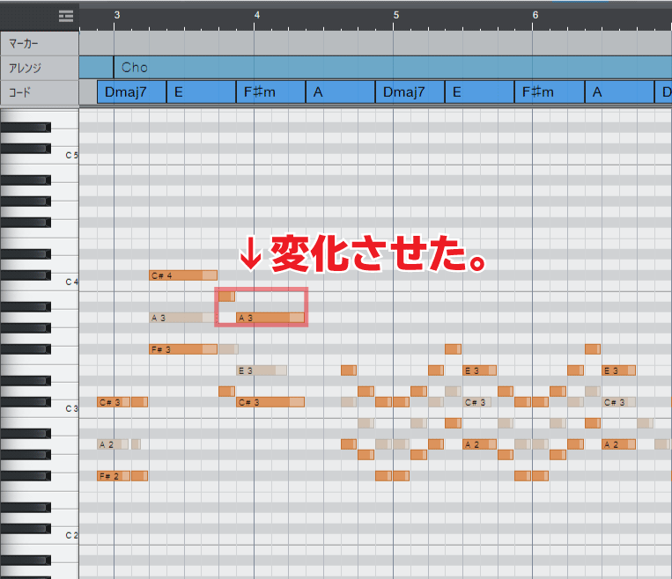Open the track list menu icon
The height and width of the screenshot is (579, 672).
click(66, 16)
